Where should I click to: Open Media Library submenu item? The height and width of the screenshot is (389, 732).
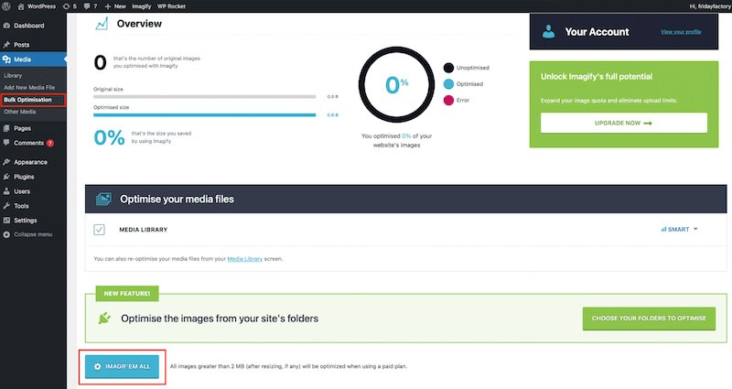13,76
